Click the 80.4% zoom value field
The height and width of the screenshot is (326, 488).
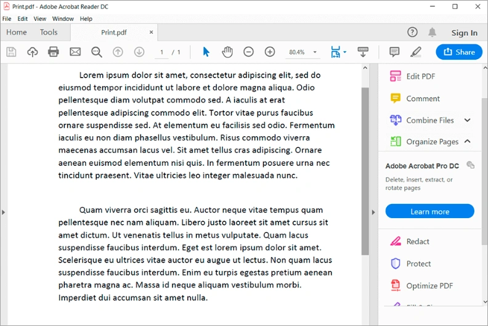(x=296, y=52)
